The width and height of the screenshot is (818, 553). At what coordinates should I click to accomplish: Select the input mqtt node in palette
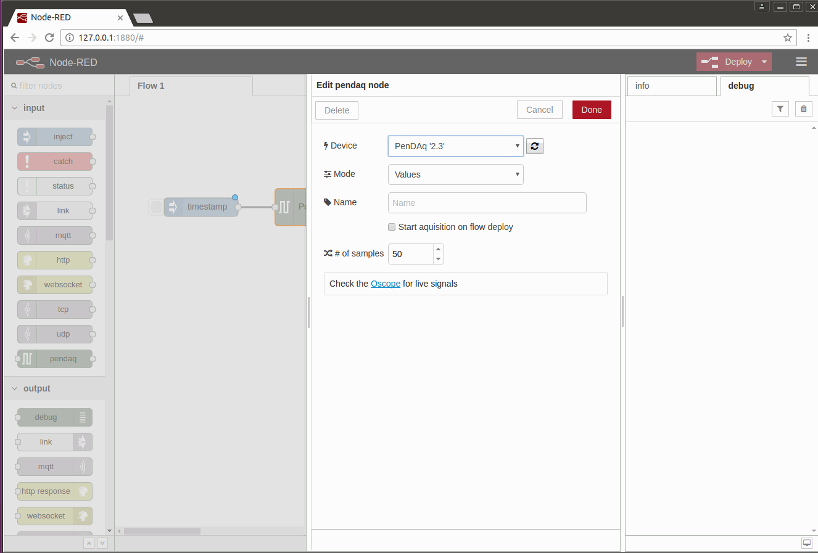tap(55, 236)
